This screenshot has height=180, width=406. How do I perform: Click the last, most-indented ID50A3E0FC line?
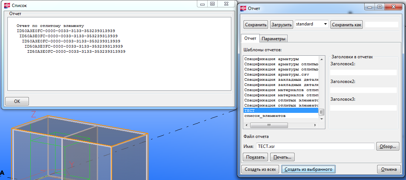(x=76, y=52)
